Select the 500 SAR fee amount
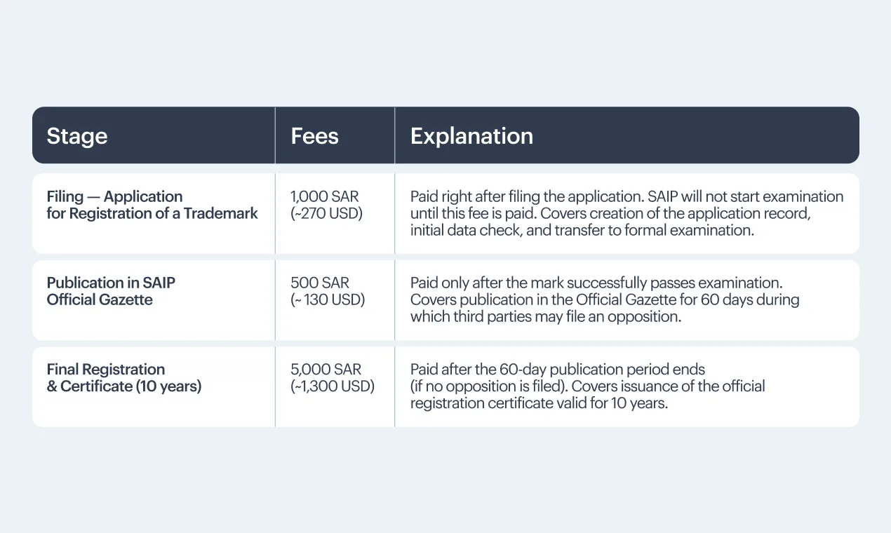This screenshot has height=533, width=891. click(x=320, y=283)
